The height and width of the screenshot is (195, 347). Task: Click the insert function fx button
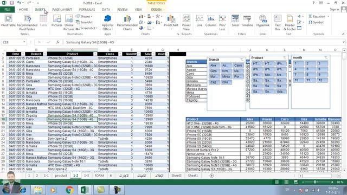[57, 42]
